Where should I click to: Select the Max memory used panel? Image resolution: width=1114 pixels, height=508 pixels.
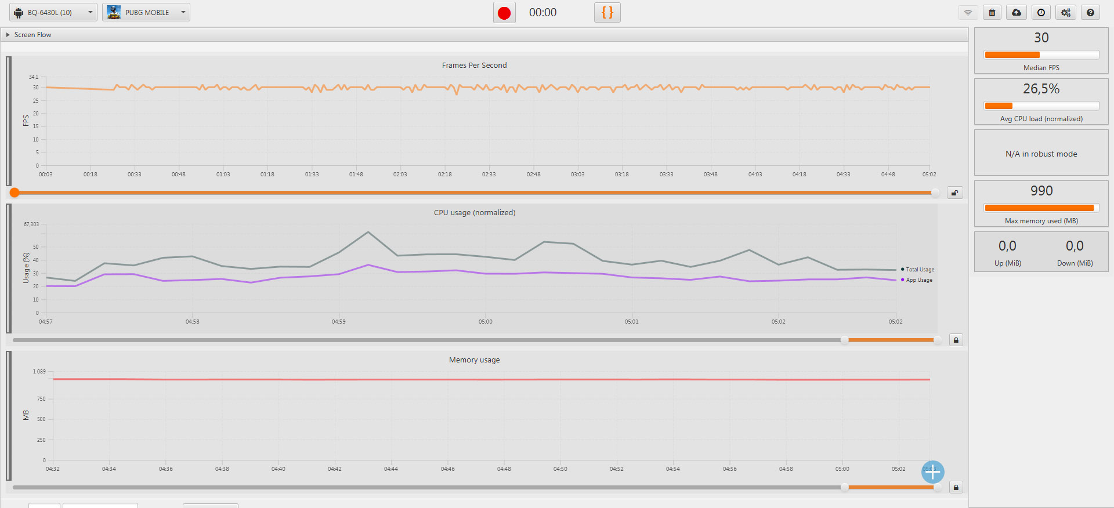point(1041,204)
